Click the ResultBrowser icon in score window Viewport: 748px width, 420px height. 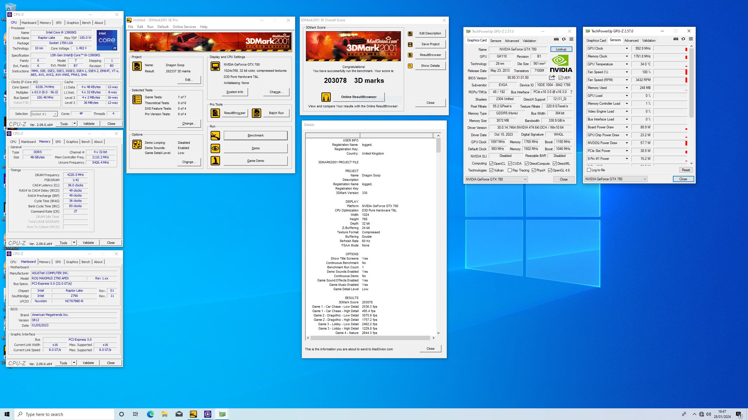[410, 55]
